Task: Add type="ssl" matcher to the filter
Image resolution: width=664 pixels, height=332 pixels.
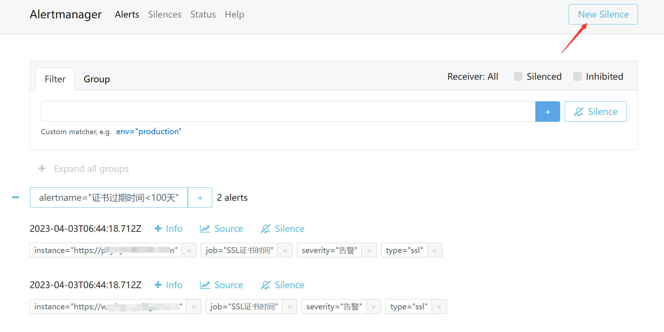Action: pyautogui.click(x=435, y=250)
